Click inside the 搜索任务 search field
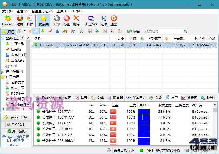Image resolution: width=219 pixels, height=154 pixels. [164, 31]
